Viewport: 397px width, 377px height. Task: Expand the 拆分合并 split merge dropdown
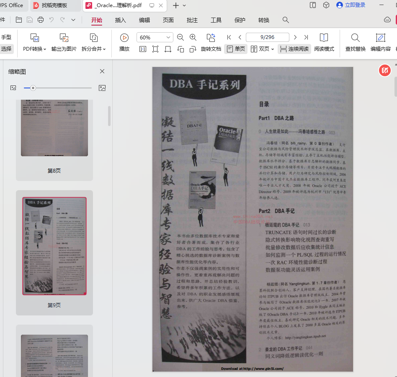point(104,49)
